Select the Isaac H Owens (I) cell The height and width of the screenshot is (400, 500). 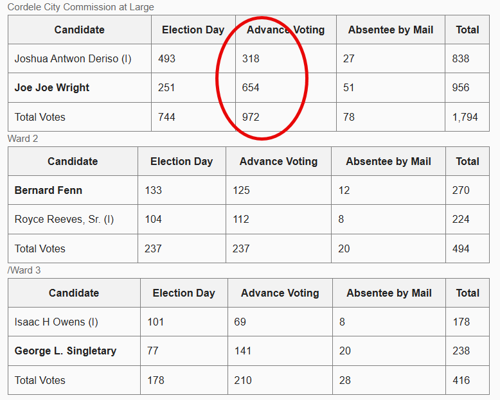57,322
